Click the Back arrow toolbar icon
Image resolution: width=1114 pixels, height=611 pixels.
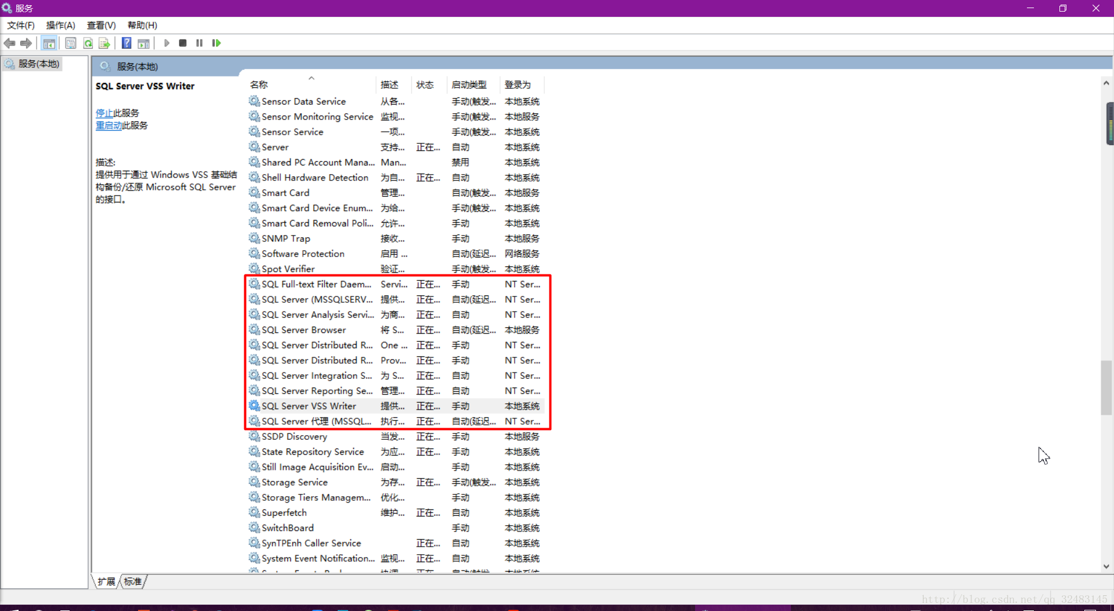(9, 43)
